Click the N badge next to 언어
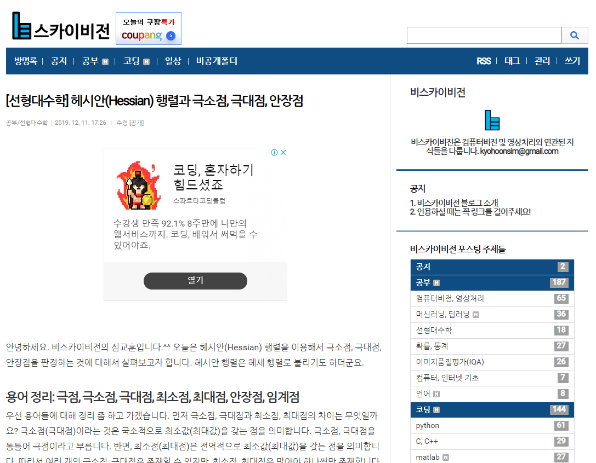 436,394
